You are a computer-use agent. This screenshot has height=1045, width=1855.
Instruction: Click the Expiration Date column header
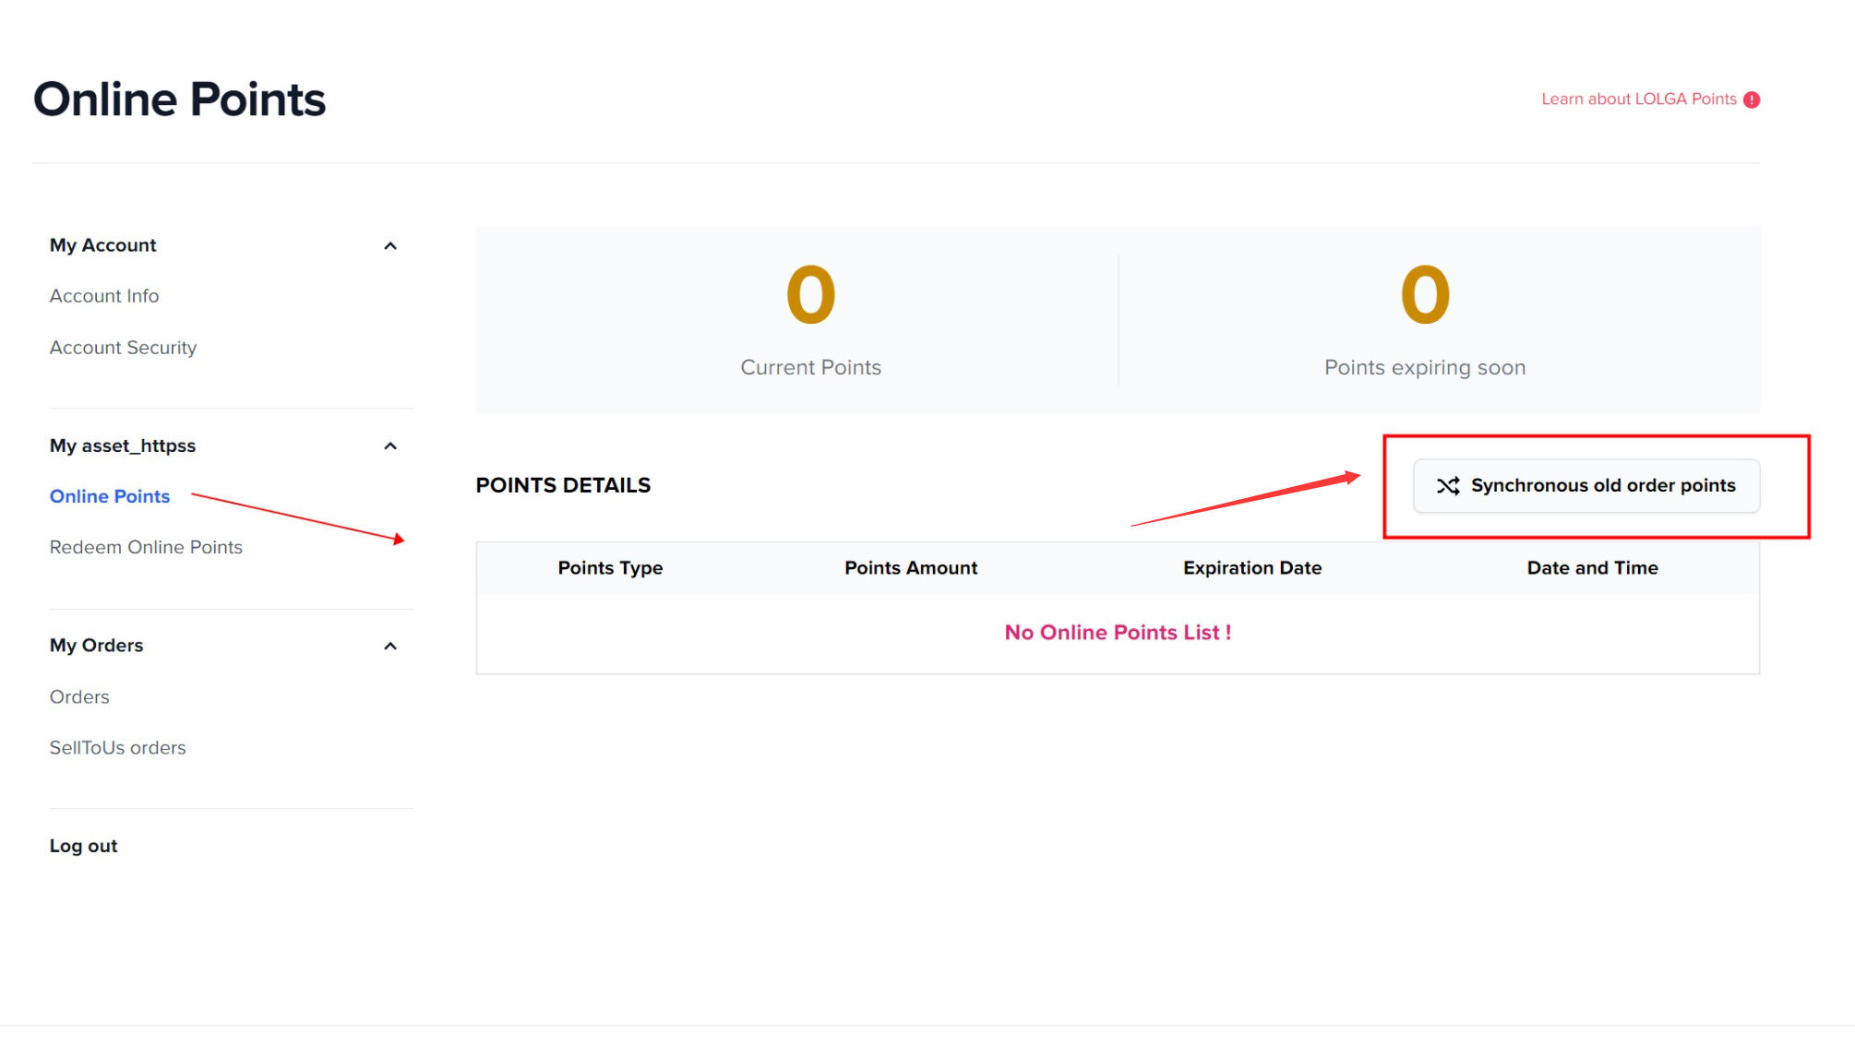tap(1252, 568)
